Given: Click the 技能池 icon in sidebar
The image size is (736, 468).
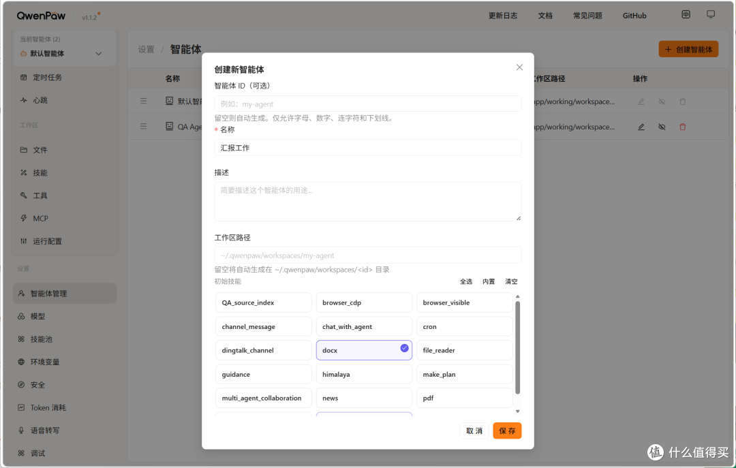Looking at the screenshot, I should pyautogui.click(x=21, y=339).
